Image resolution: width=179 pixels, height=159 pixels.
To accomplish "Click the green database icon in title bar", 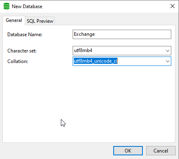I will pyautogui.click(x=6, y=7).
